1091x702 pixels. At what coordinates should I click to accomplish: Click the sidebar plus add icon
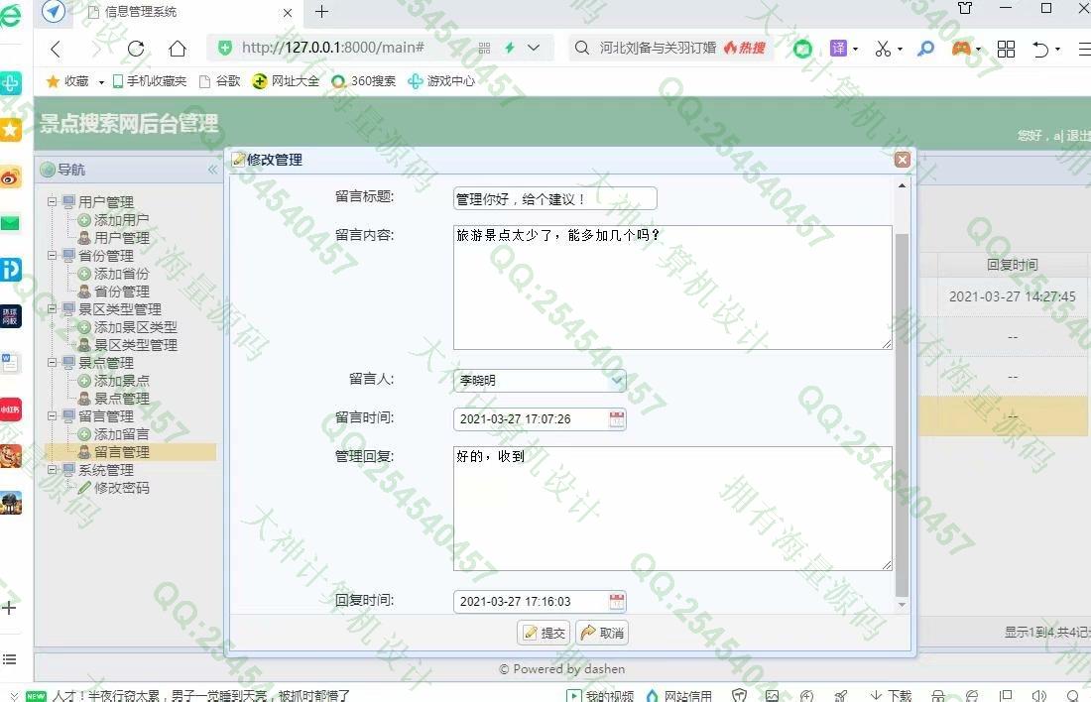pyautogui.click(x=8, y=608)
